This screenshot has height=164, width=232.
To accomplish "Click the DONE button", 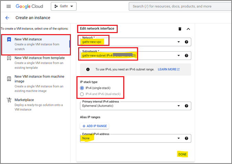I will click(x=182, y=154).
